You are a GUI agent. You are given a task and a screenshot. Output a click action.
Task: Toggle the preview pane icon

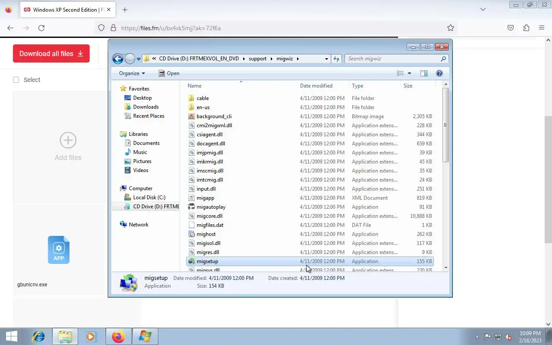pyautogui.click(x=424, y=73)
